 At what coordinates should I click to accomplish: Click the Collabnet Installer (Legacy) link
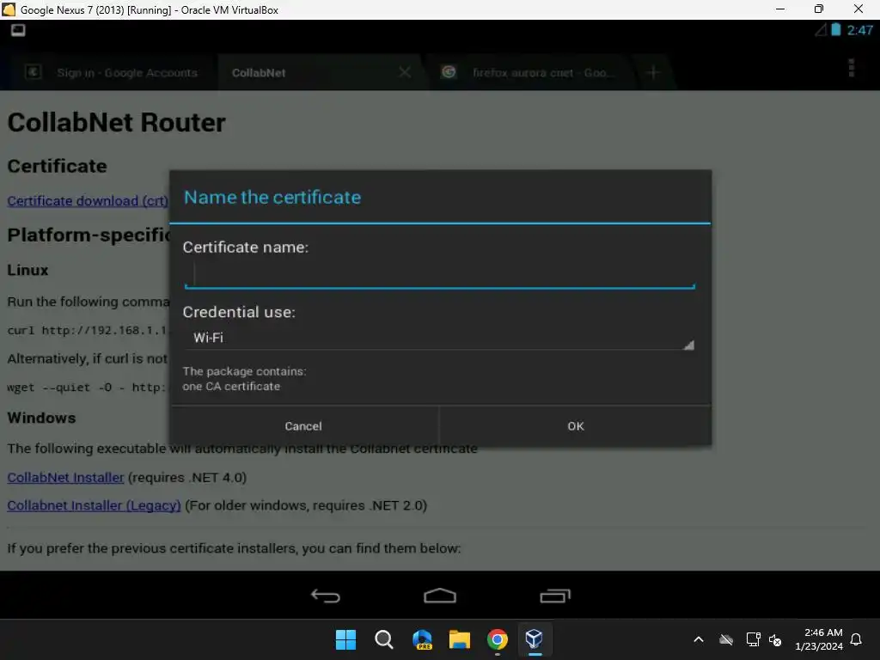94,505
